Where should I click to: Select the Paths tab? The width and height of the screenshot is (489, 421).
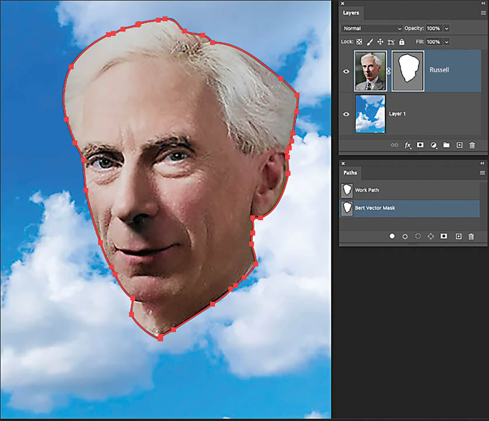coord(350,172)
